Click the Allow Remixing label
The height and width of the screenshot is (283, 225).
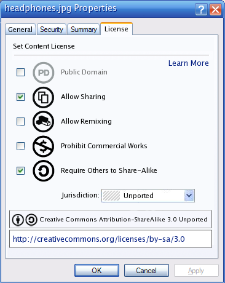86,121
